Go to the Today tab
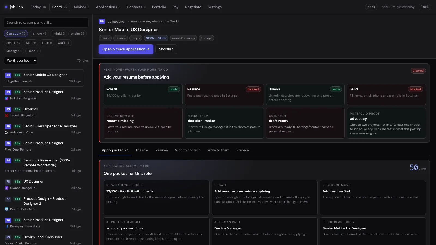 [x=38, y=7]
